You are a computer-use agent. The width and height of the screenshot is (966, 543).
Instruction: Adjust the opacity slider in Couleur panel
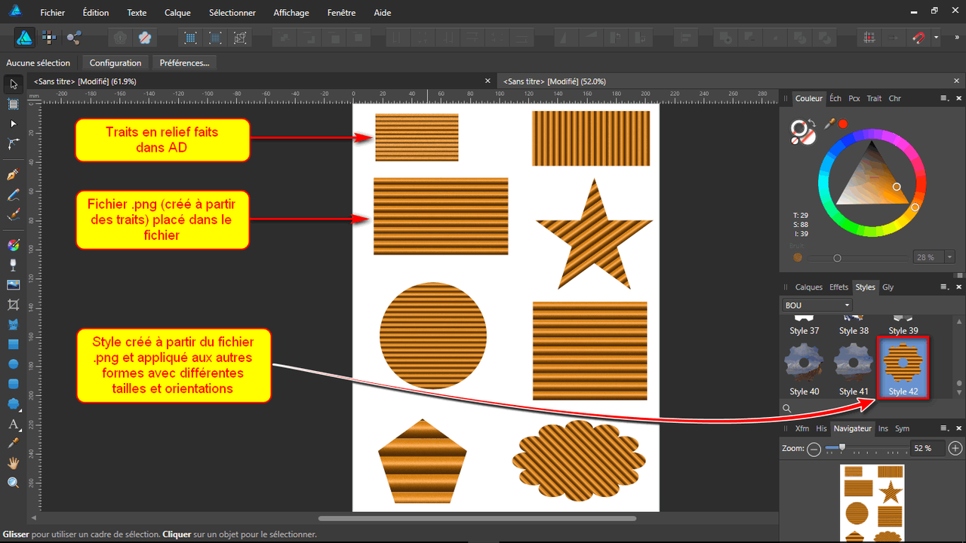click(x=857, y=258)
